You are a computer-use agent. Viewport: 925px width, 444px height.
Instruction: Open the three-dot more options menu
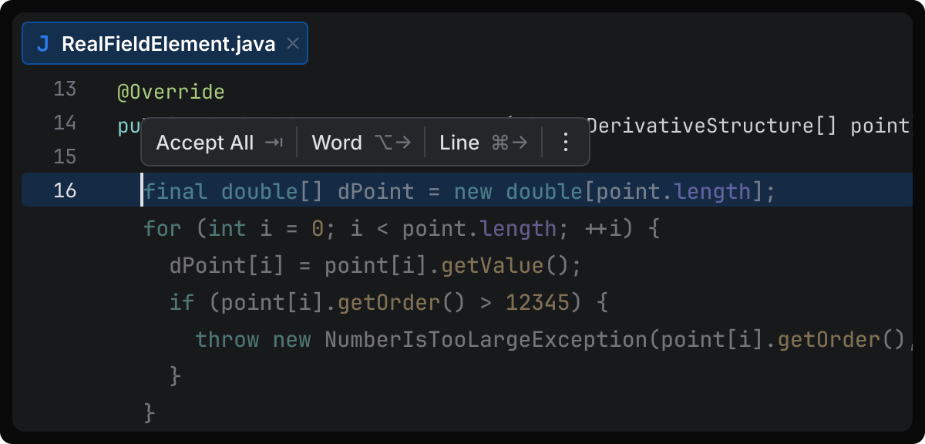(x=565, y=143)
